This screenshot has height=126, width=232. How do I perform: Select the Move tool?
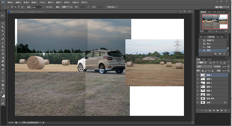pyautogui.click(x=3, y=16)
